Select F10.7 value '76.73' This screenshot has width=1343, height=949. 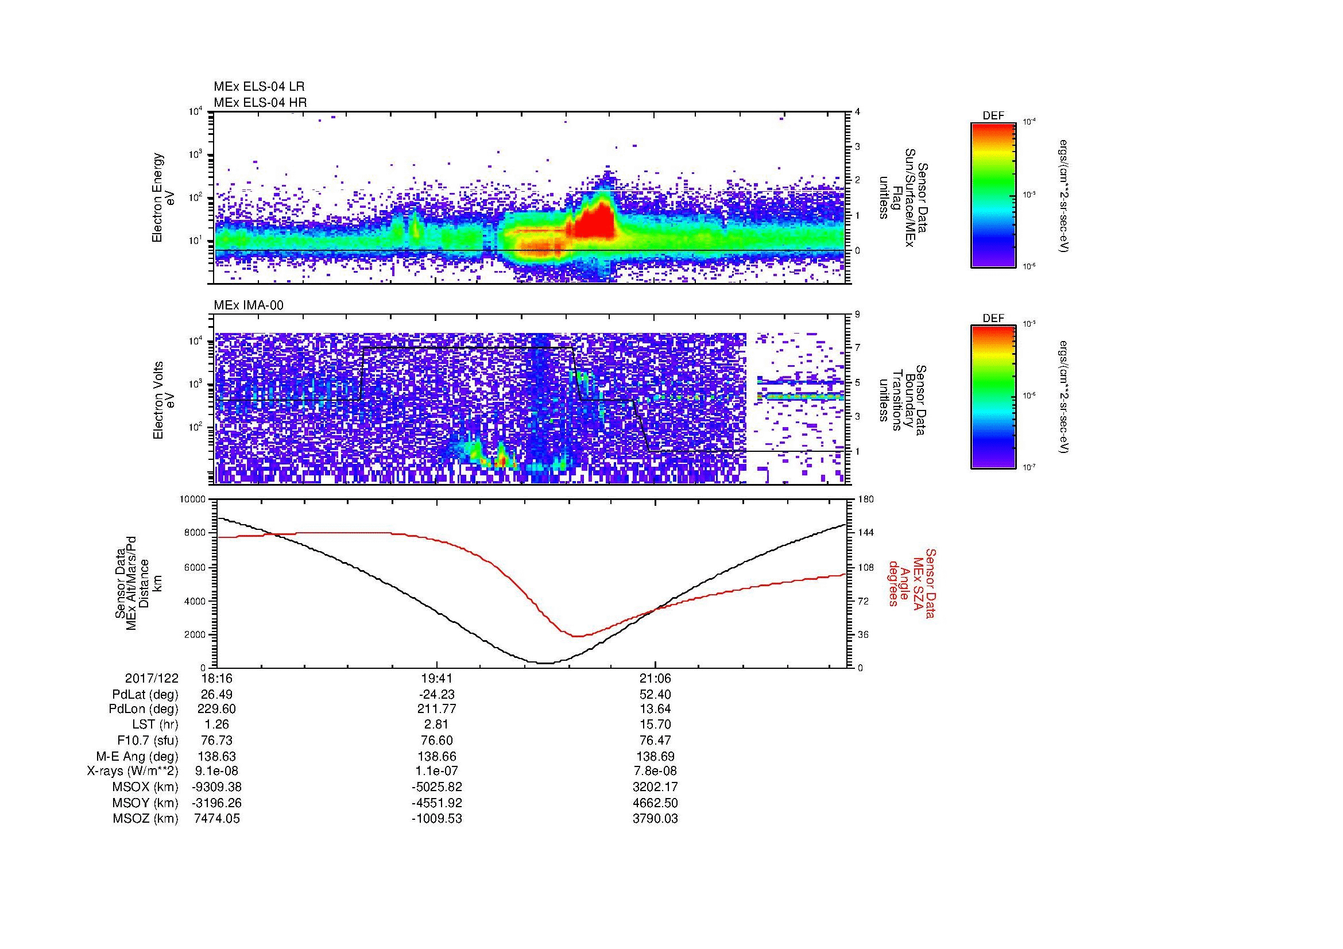point(216,741)
